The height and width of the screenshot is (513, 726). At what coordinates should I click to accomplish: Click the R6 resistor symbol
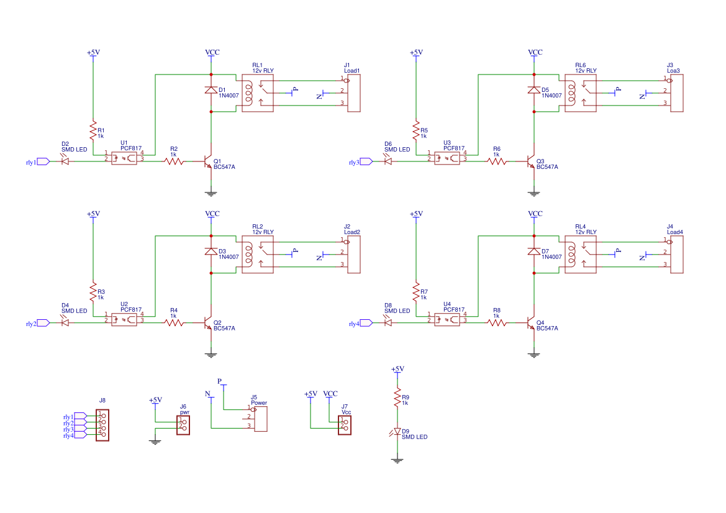[497, 161]
